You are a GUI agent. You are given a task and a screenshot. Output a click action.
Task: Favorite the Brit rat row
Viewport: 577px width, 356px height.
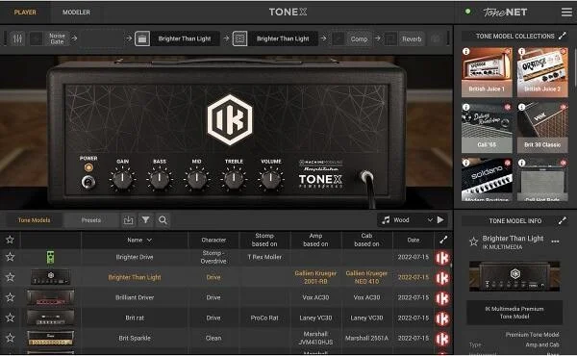point(10,318)
